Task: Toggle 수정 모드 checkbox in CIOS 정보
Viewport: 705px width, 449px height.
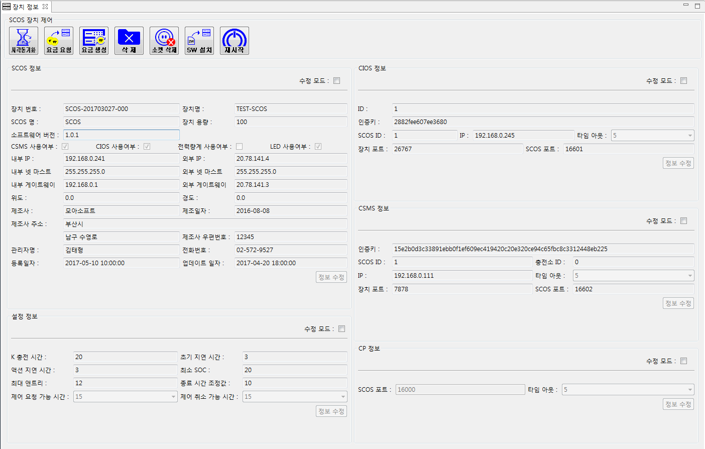Action: coord(683,81)
